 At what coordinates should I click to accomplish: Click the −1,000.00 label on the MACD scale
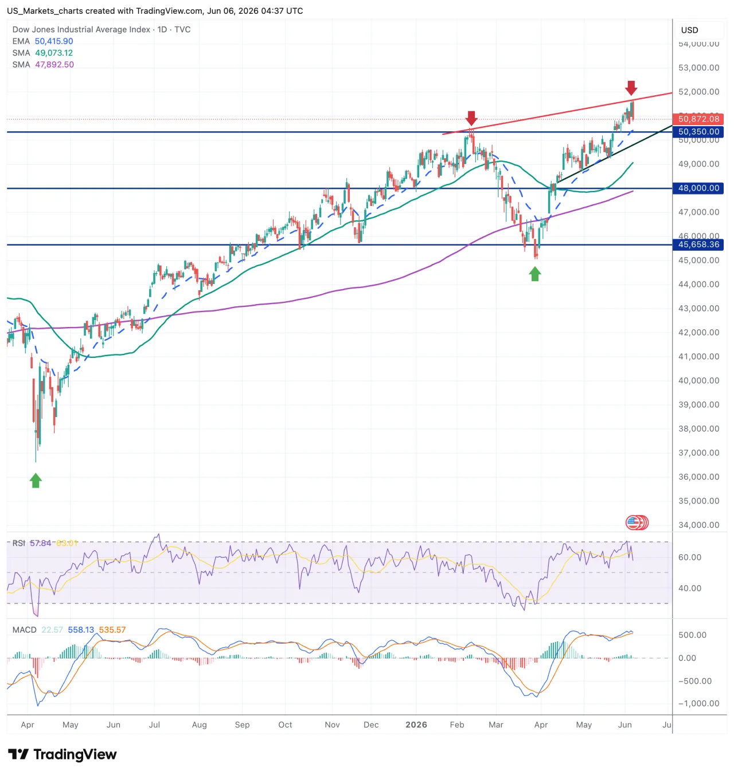tap(698, 704)
